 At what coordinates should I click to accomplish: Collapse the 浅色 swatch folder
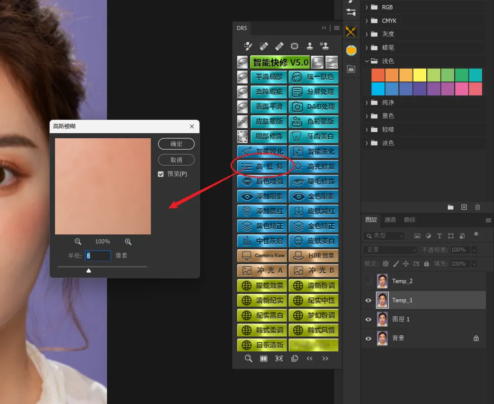[x=366, y=61]
